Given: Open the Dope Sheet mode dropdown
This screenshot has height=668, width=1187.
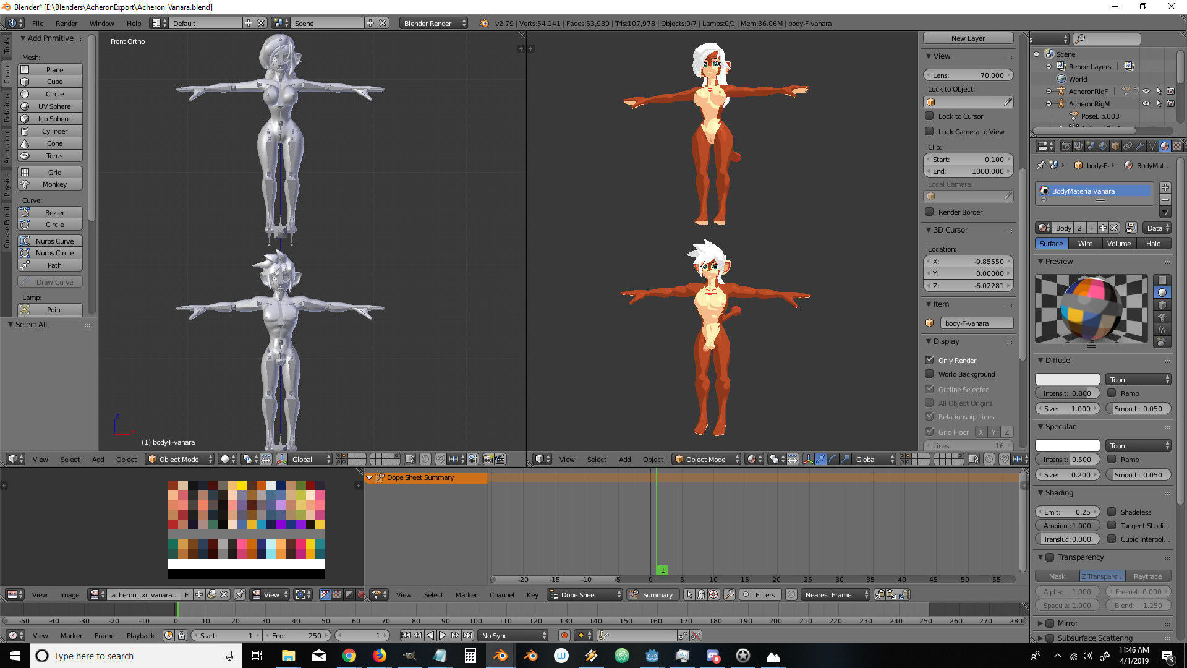Looking at the screenshot, I should pos(585,594).
